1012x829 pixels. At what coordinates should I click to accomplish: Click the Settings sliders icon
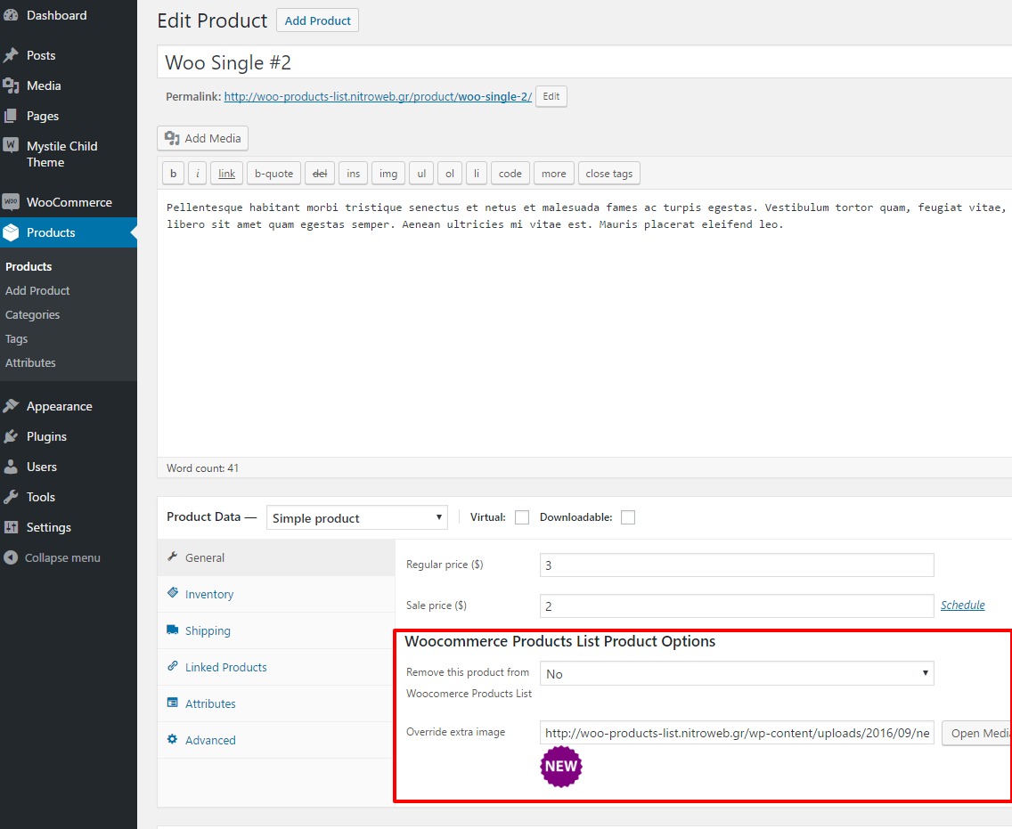11,527
